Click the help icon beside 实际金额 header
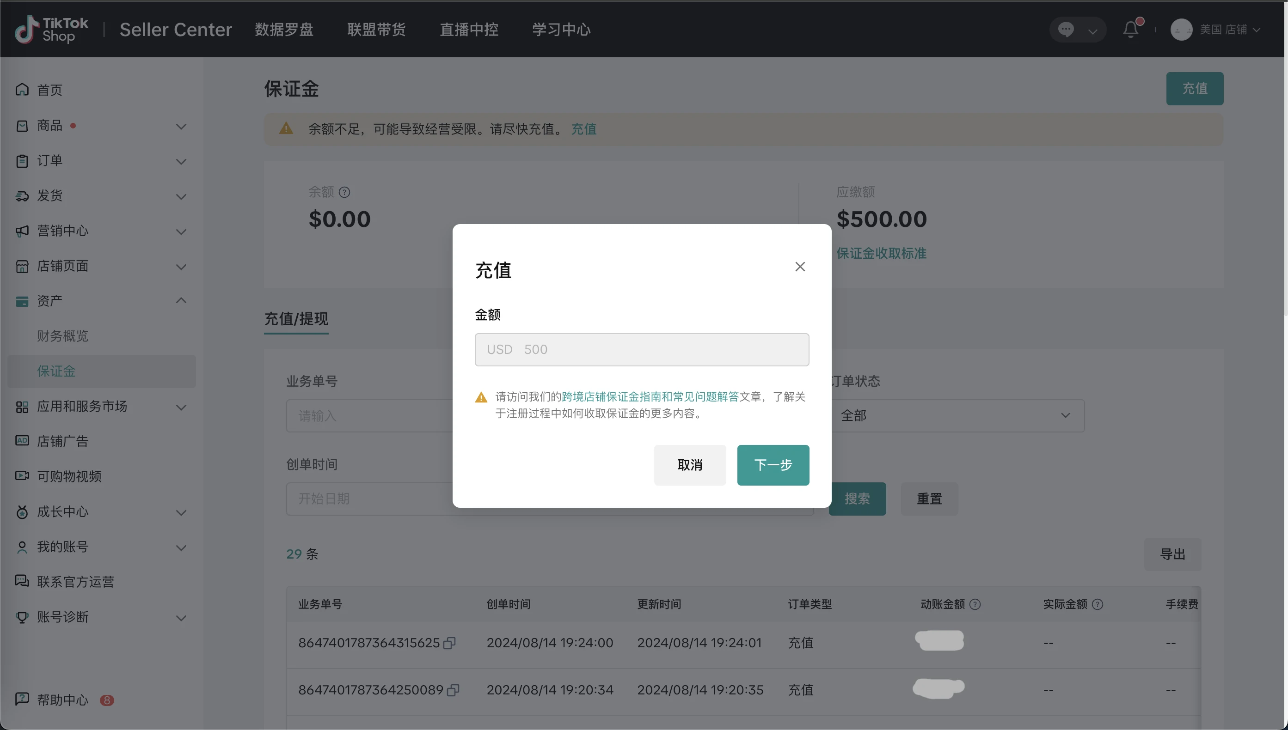This screenshot has height=730, width=1288. [1098, 604]
